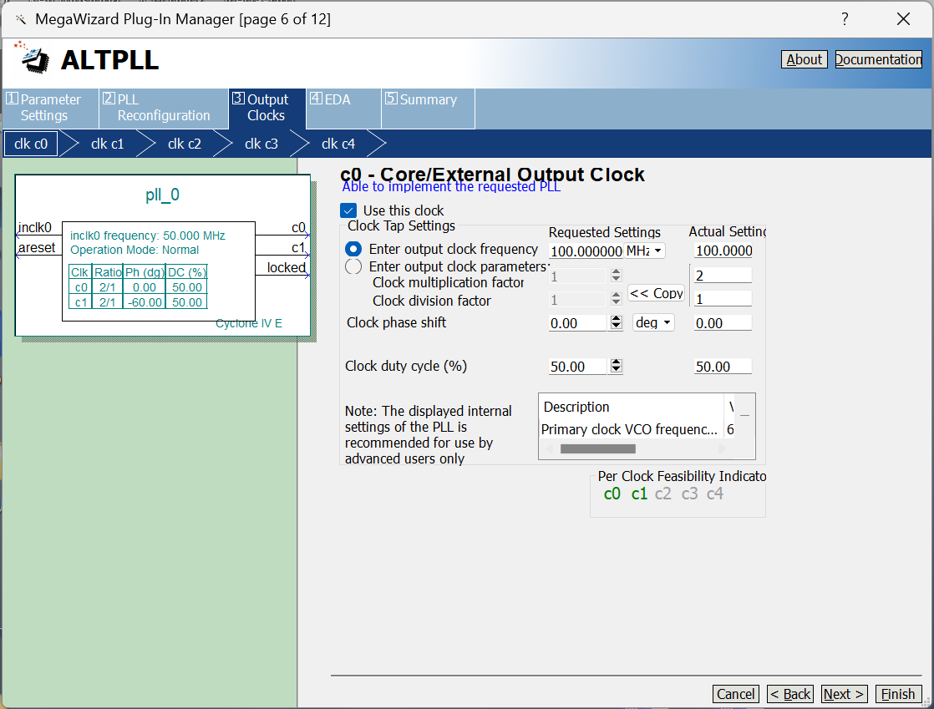Click the Cancel button
Image resolution: width=934 pixels, height=709 pixels.
(736, 694)
